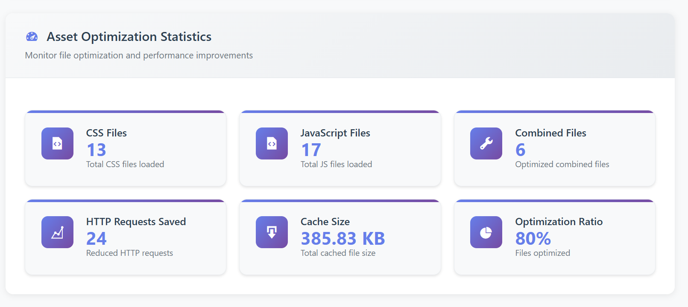688x307 pixels.
Task: Click the Asset Optimization Statistics heading
Action: tap(129, 37)
